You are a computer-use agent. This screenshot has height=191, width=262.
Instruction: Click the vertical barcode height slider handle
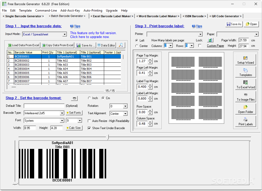[x=15, y=183]
